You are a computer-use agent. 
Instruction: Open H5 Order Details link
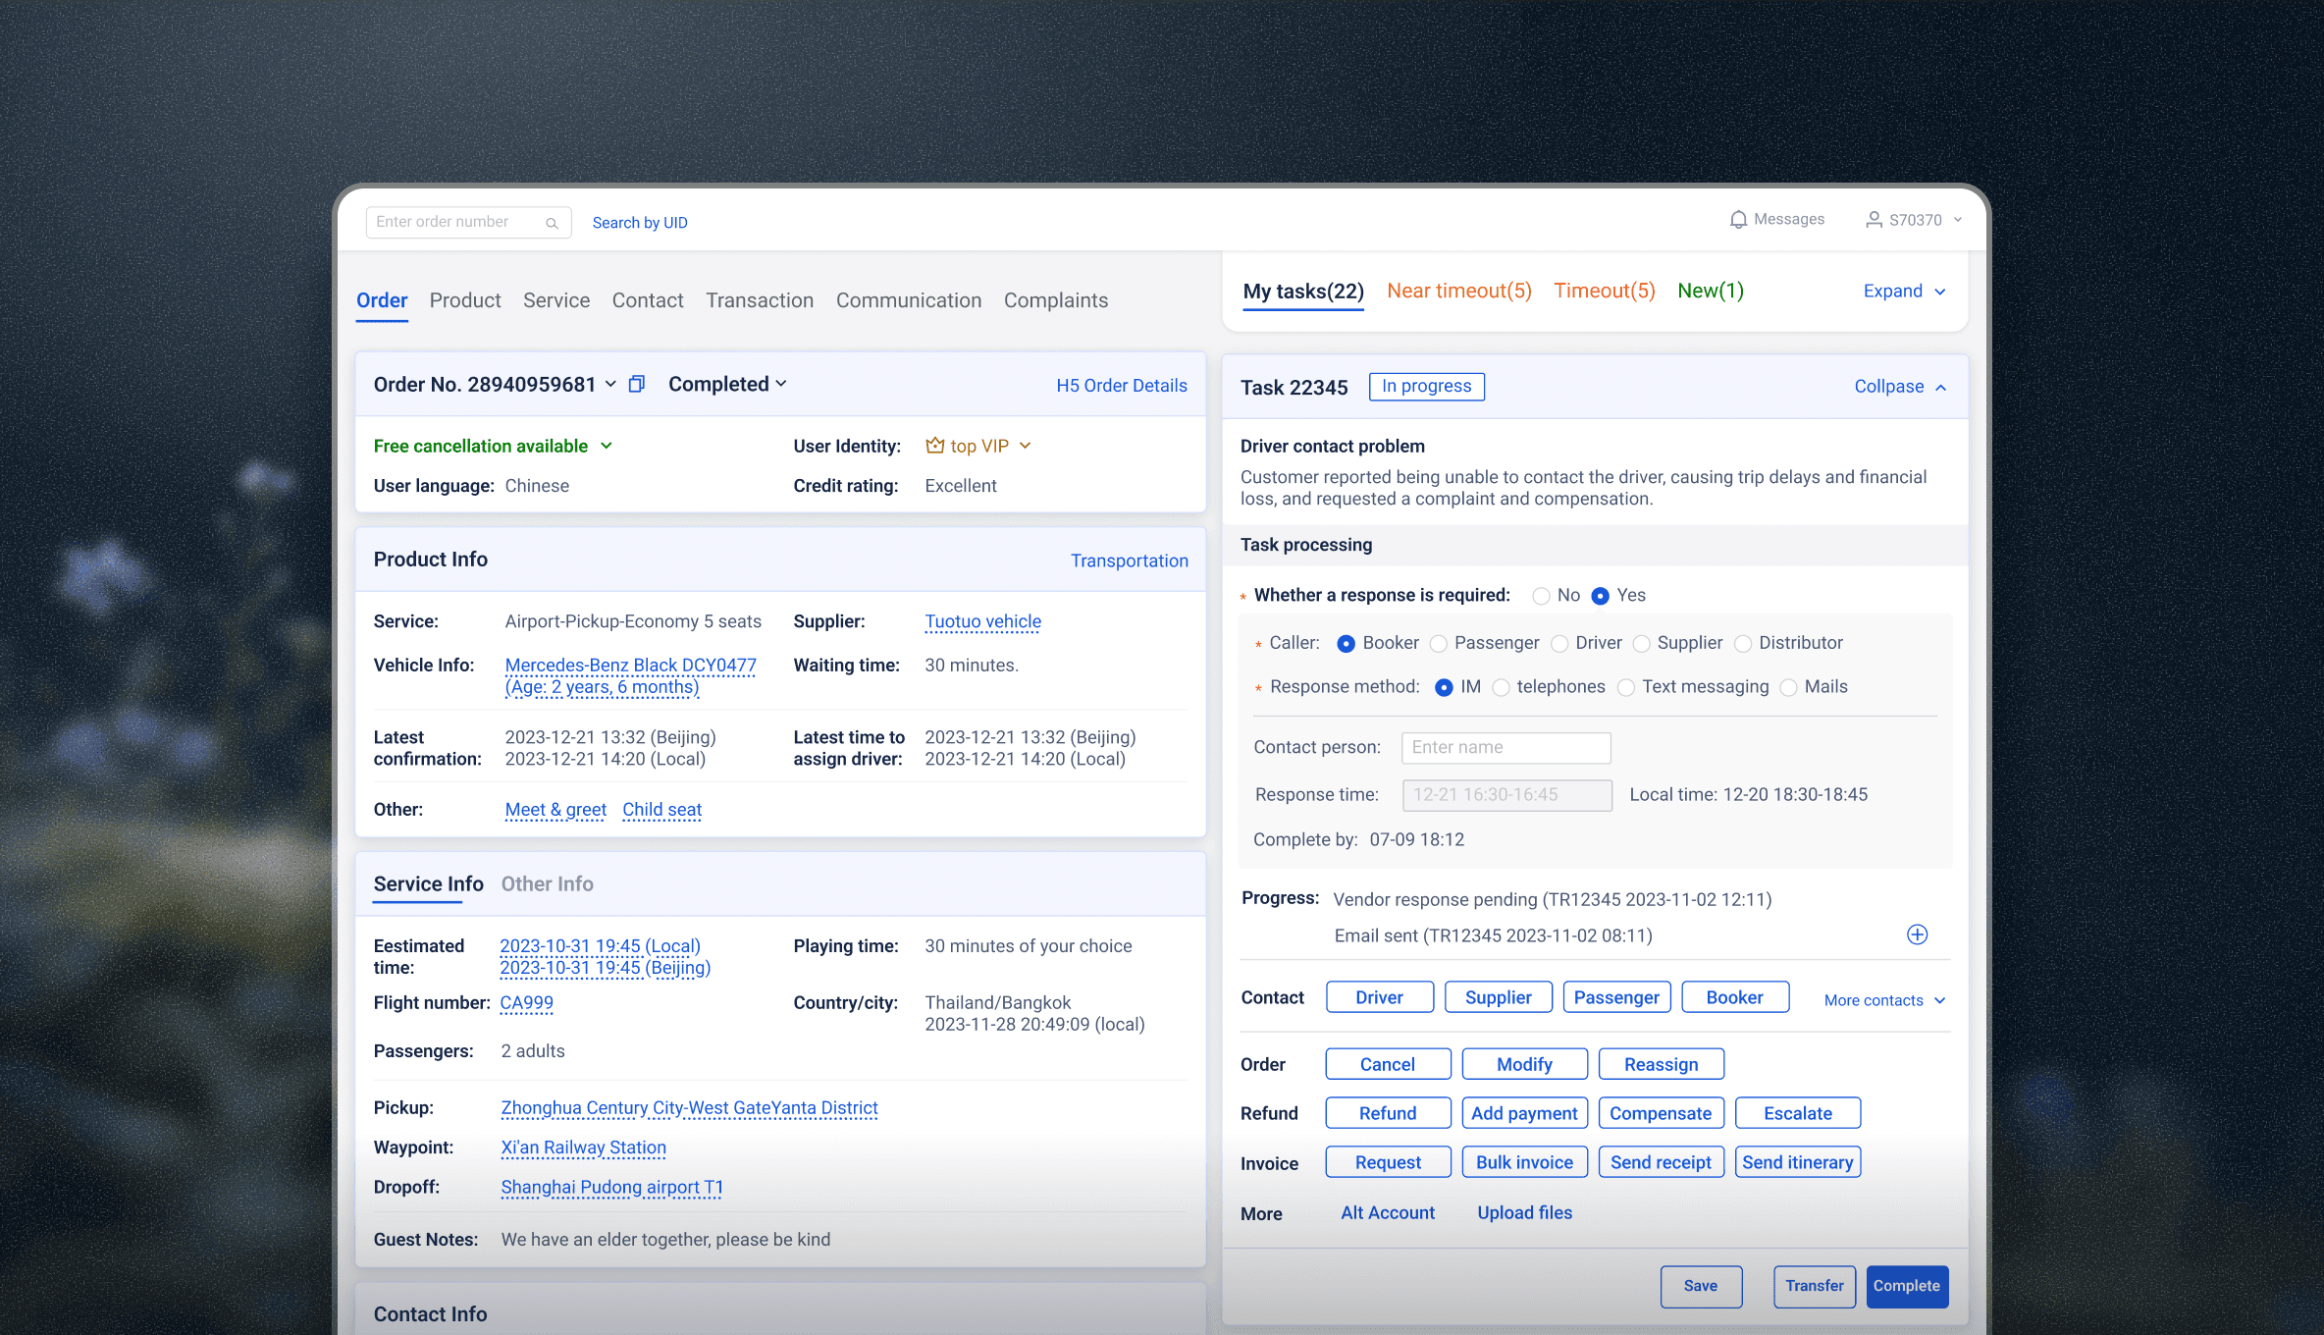point(1122,386)
